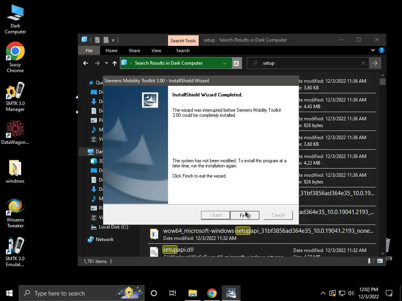
Task: Open Explorer help question mark
Action: click(382, 51)
